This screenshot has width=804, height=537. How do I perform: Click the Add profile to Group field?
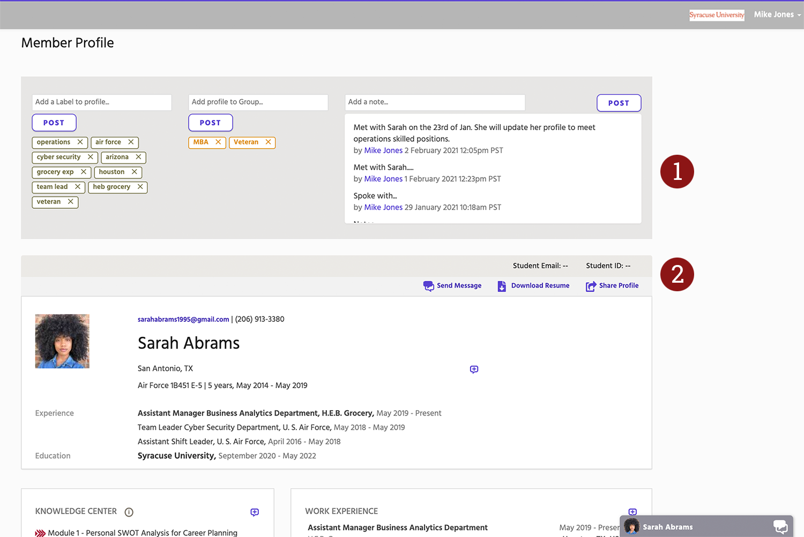pyautogui.click(x=258, y=102)
